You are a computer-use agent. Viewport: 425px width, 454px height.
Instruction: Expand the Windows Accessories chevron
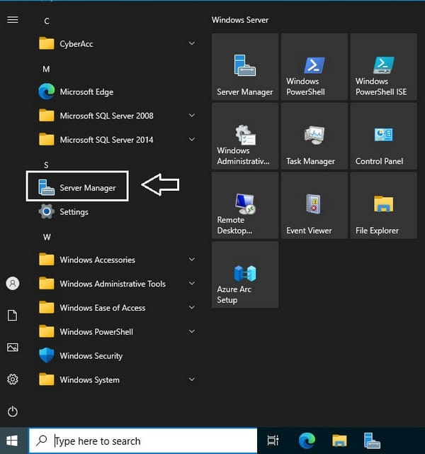point(191,260)
